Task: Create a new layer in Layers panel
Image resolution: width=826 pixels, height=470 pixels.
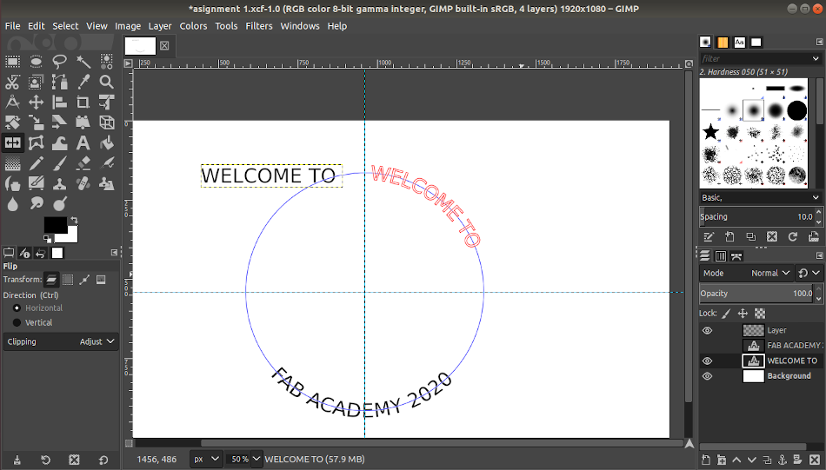Action: click(x=706, y=460)
